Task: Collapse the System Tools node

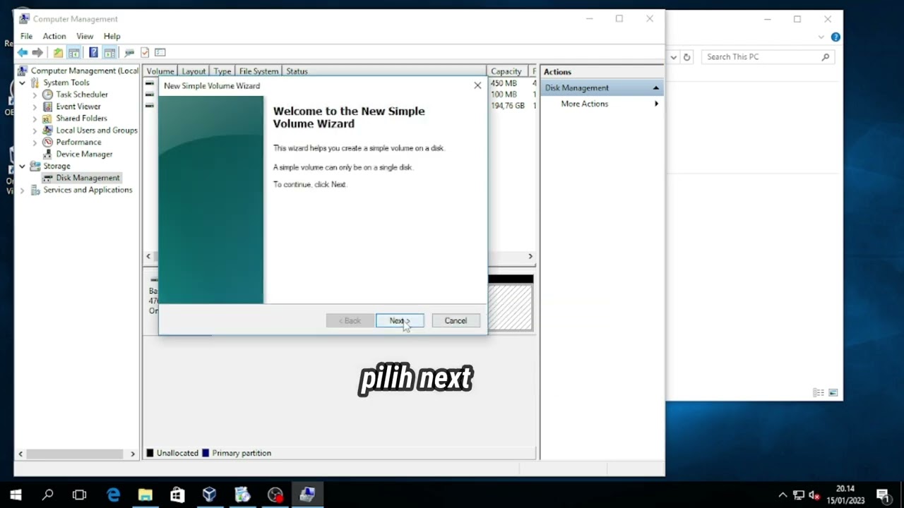Action: click(x=23, y=83)
